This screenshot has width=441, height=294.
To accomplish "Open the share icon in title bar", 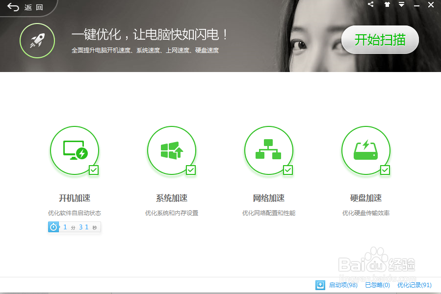I will click(371, 4).
